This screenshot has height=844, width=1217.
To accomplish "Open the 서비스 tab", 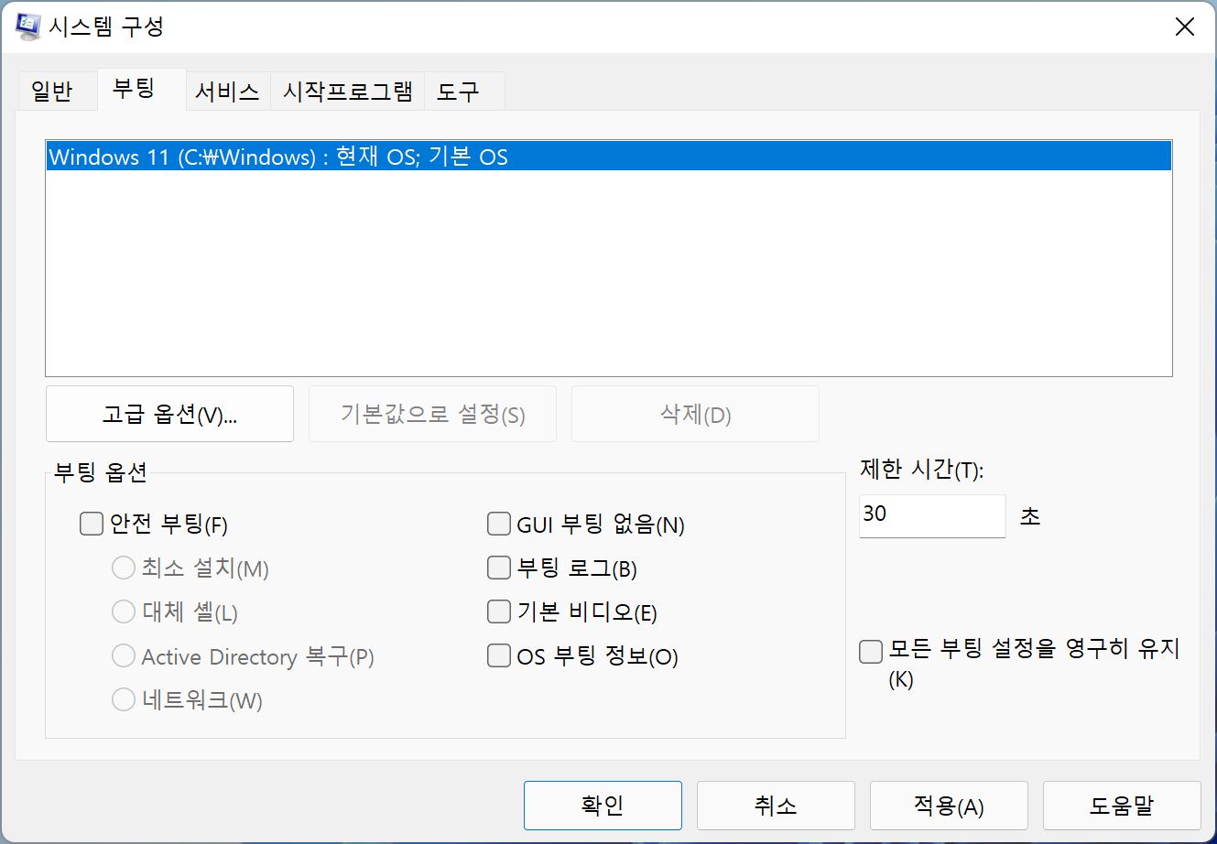I will click(227, 92).
